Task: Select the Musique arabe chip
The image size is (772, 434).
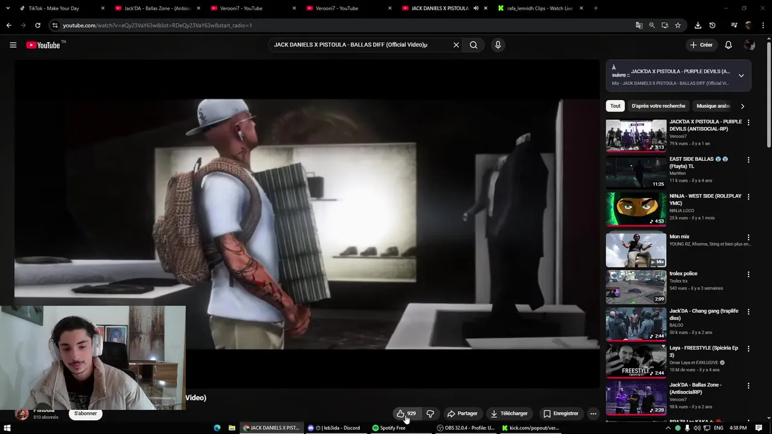Action: pyautogui.click(x=713, y=106)
